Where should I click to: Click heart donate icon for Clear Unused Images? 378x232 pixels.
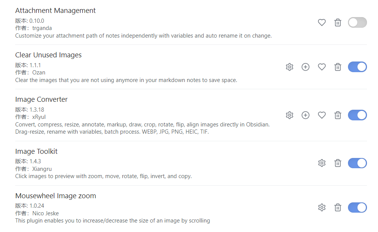point(322,67)
